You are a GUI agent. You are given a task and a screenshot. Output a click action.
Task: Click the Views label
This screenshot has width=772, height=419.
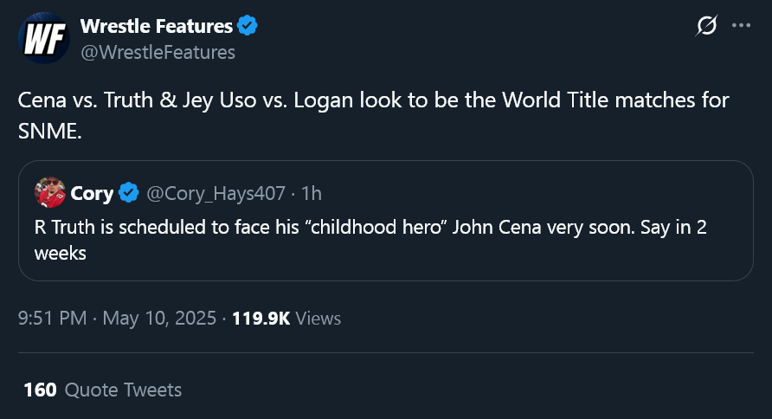[318, 319]
